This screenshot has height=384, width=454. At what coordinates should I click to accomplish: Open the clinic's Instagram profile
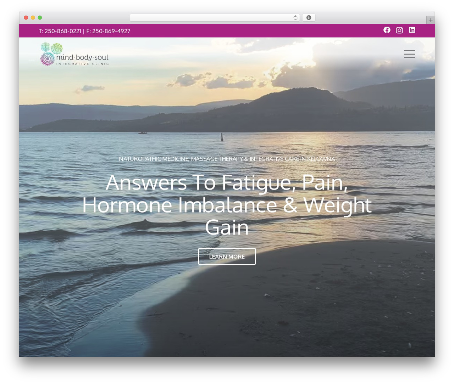(399, 30)
